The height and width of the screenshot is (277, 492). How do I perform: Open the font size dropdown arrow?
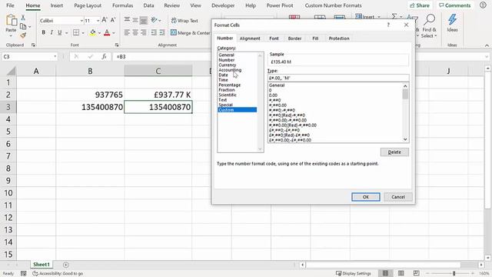(98, 21)
